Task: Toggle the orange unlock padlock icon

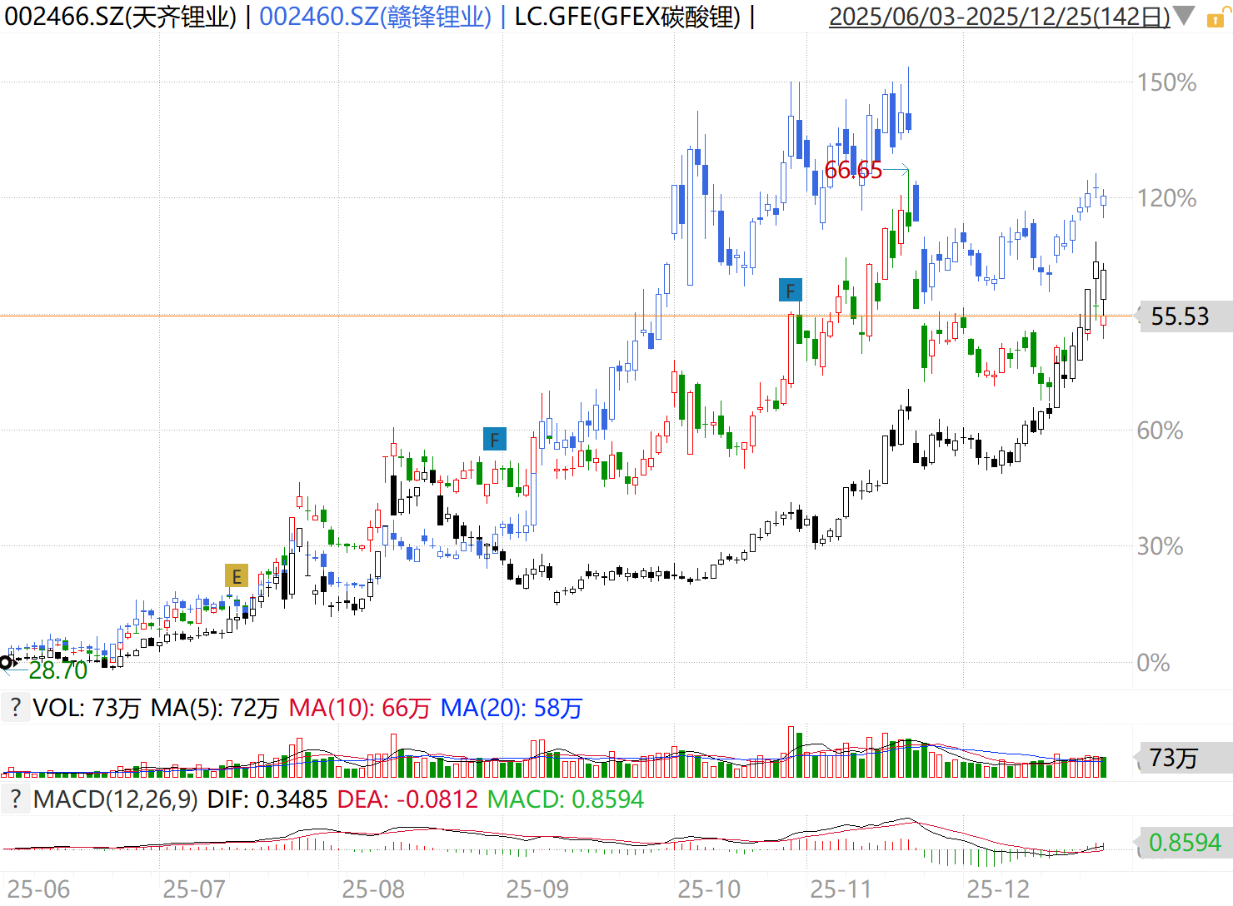Action: point(1216,18)
